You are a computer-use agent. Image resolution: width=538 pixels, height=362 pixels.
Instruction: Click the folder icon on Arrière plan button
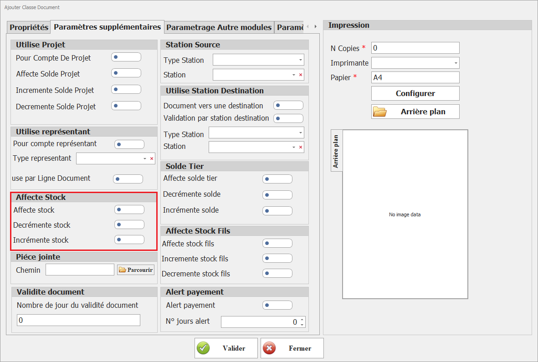pyautogui.click(x=380, y=112)
